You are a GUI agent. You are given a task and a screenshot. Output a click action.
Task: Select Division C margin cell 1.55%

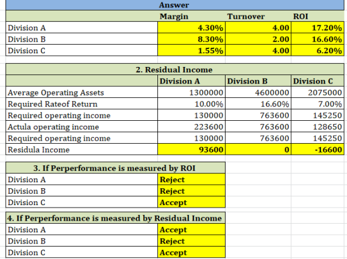click(191, 50)
